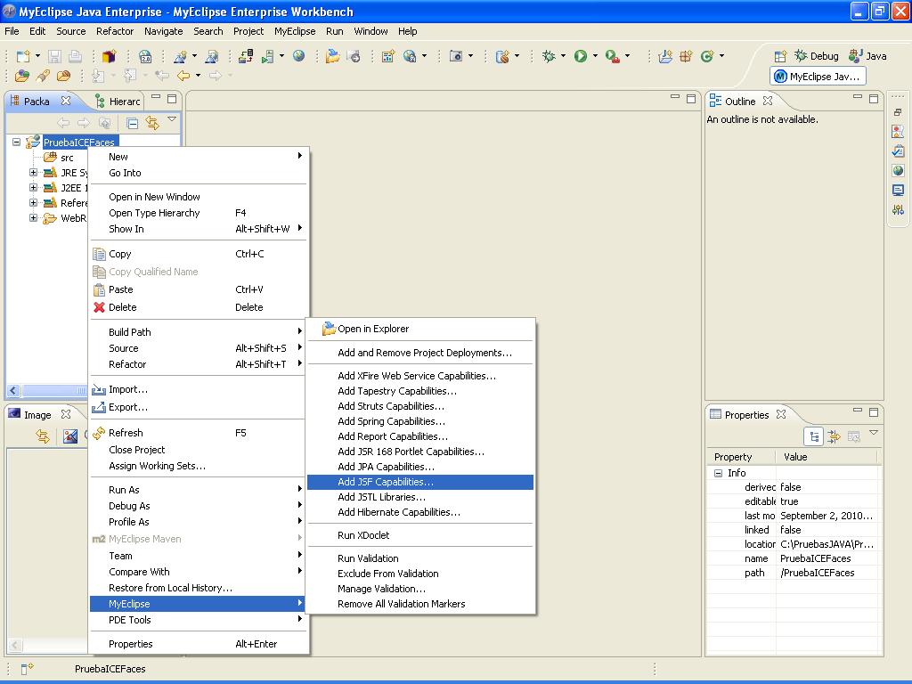The image size is (912, 684).
Task: Collapse the Info property category
Action: (x=719, y=474)
